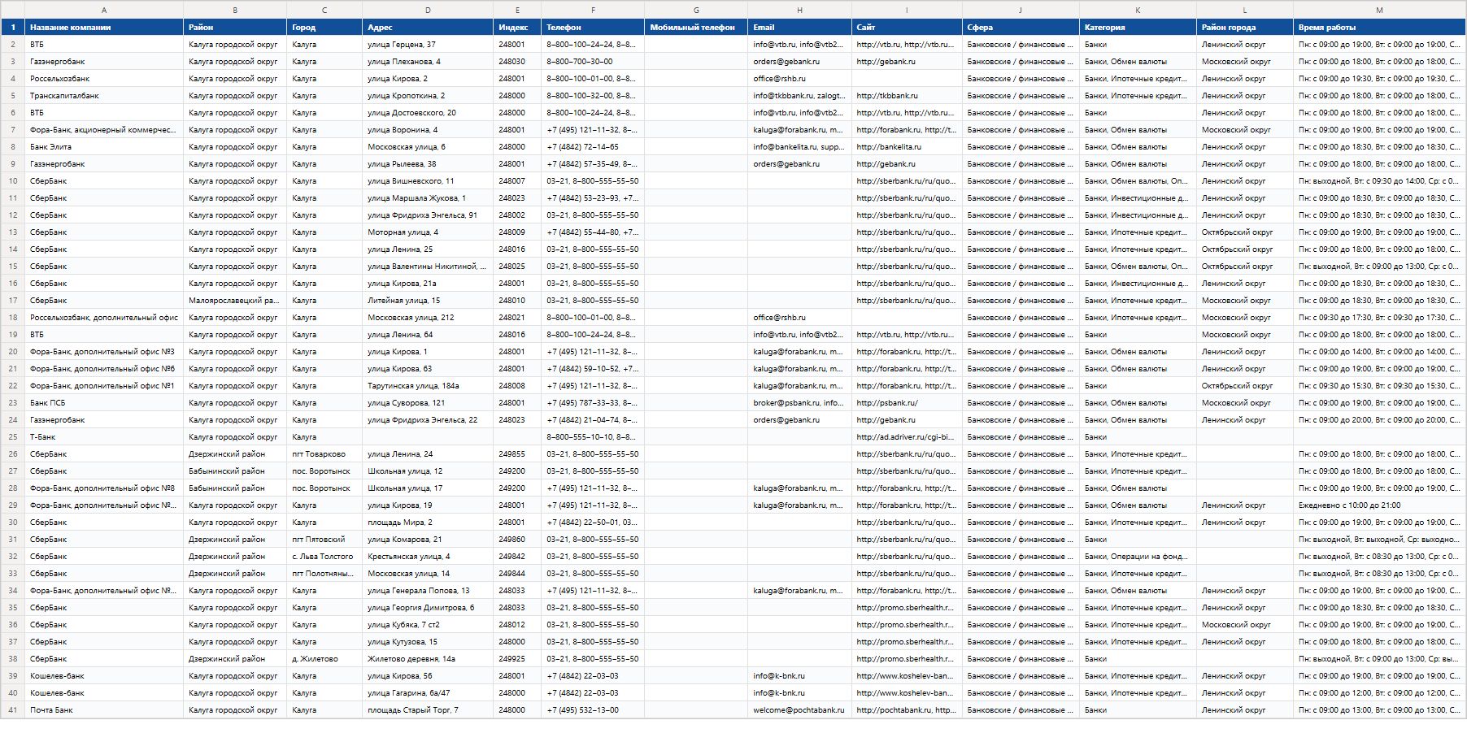Viewport: 1467px width, 733px height.
Task: Click address 'Литейная улица, 15'
Action: (428, 301)
